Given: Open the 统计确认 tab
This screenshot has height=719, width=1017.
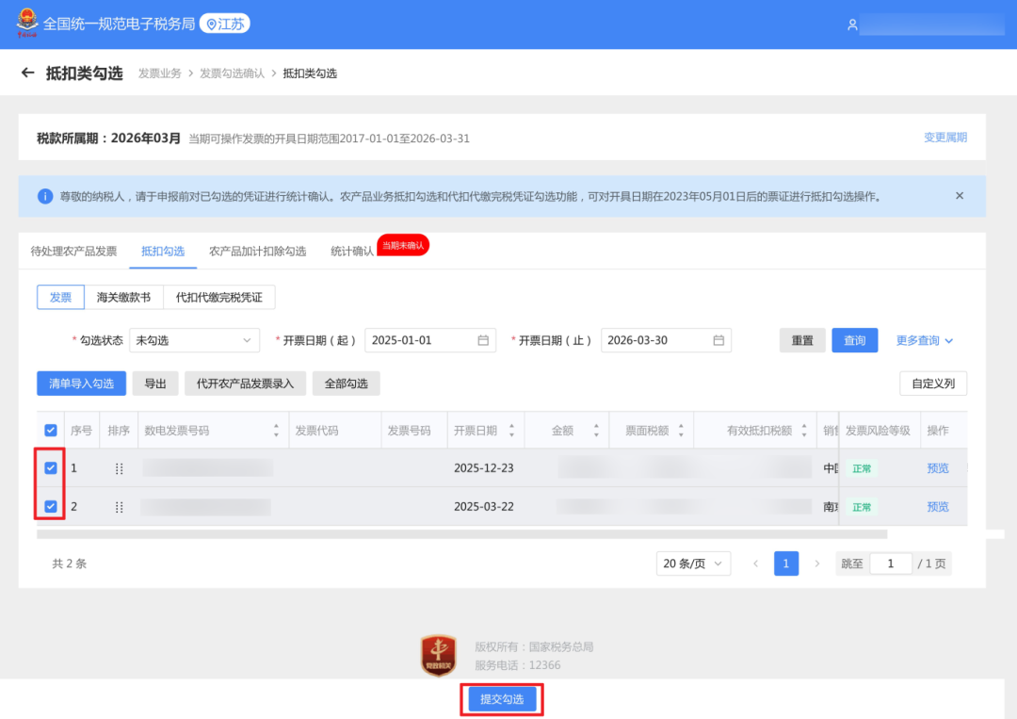Looking at the screenshot, I should click(x=352, y=251).
